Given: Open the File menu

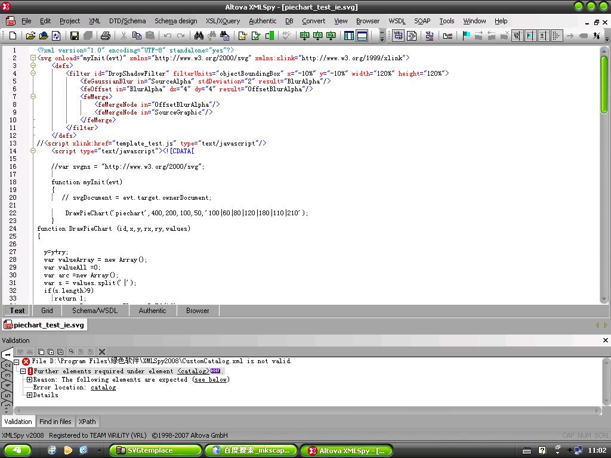Looking at the screenshot, I should point(26,21).
